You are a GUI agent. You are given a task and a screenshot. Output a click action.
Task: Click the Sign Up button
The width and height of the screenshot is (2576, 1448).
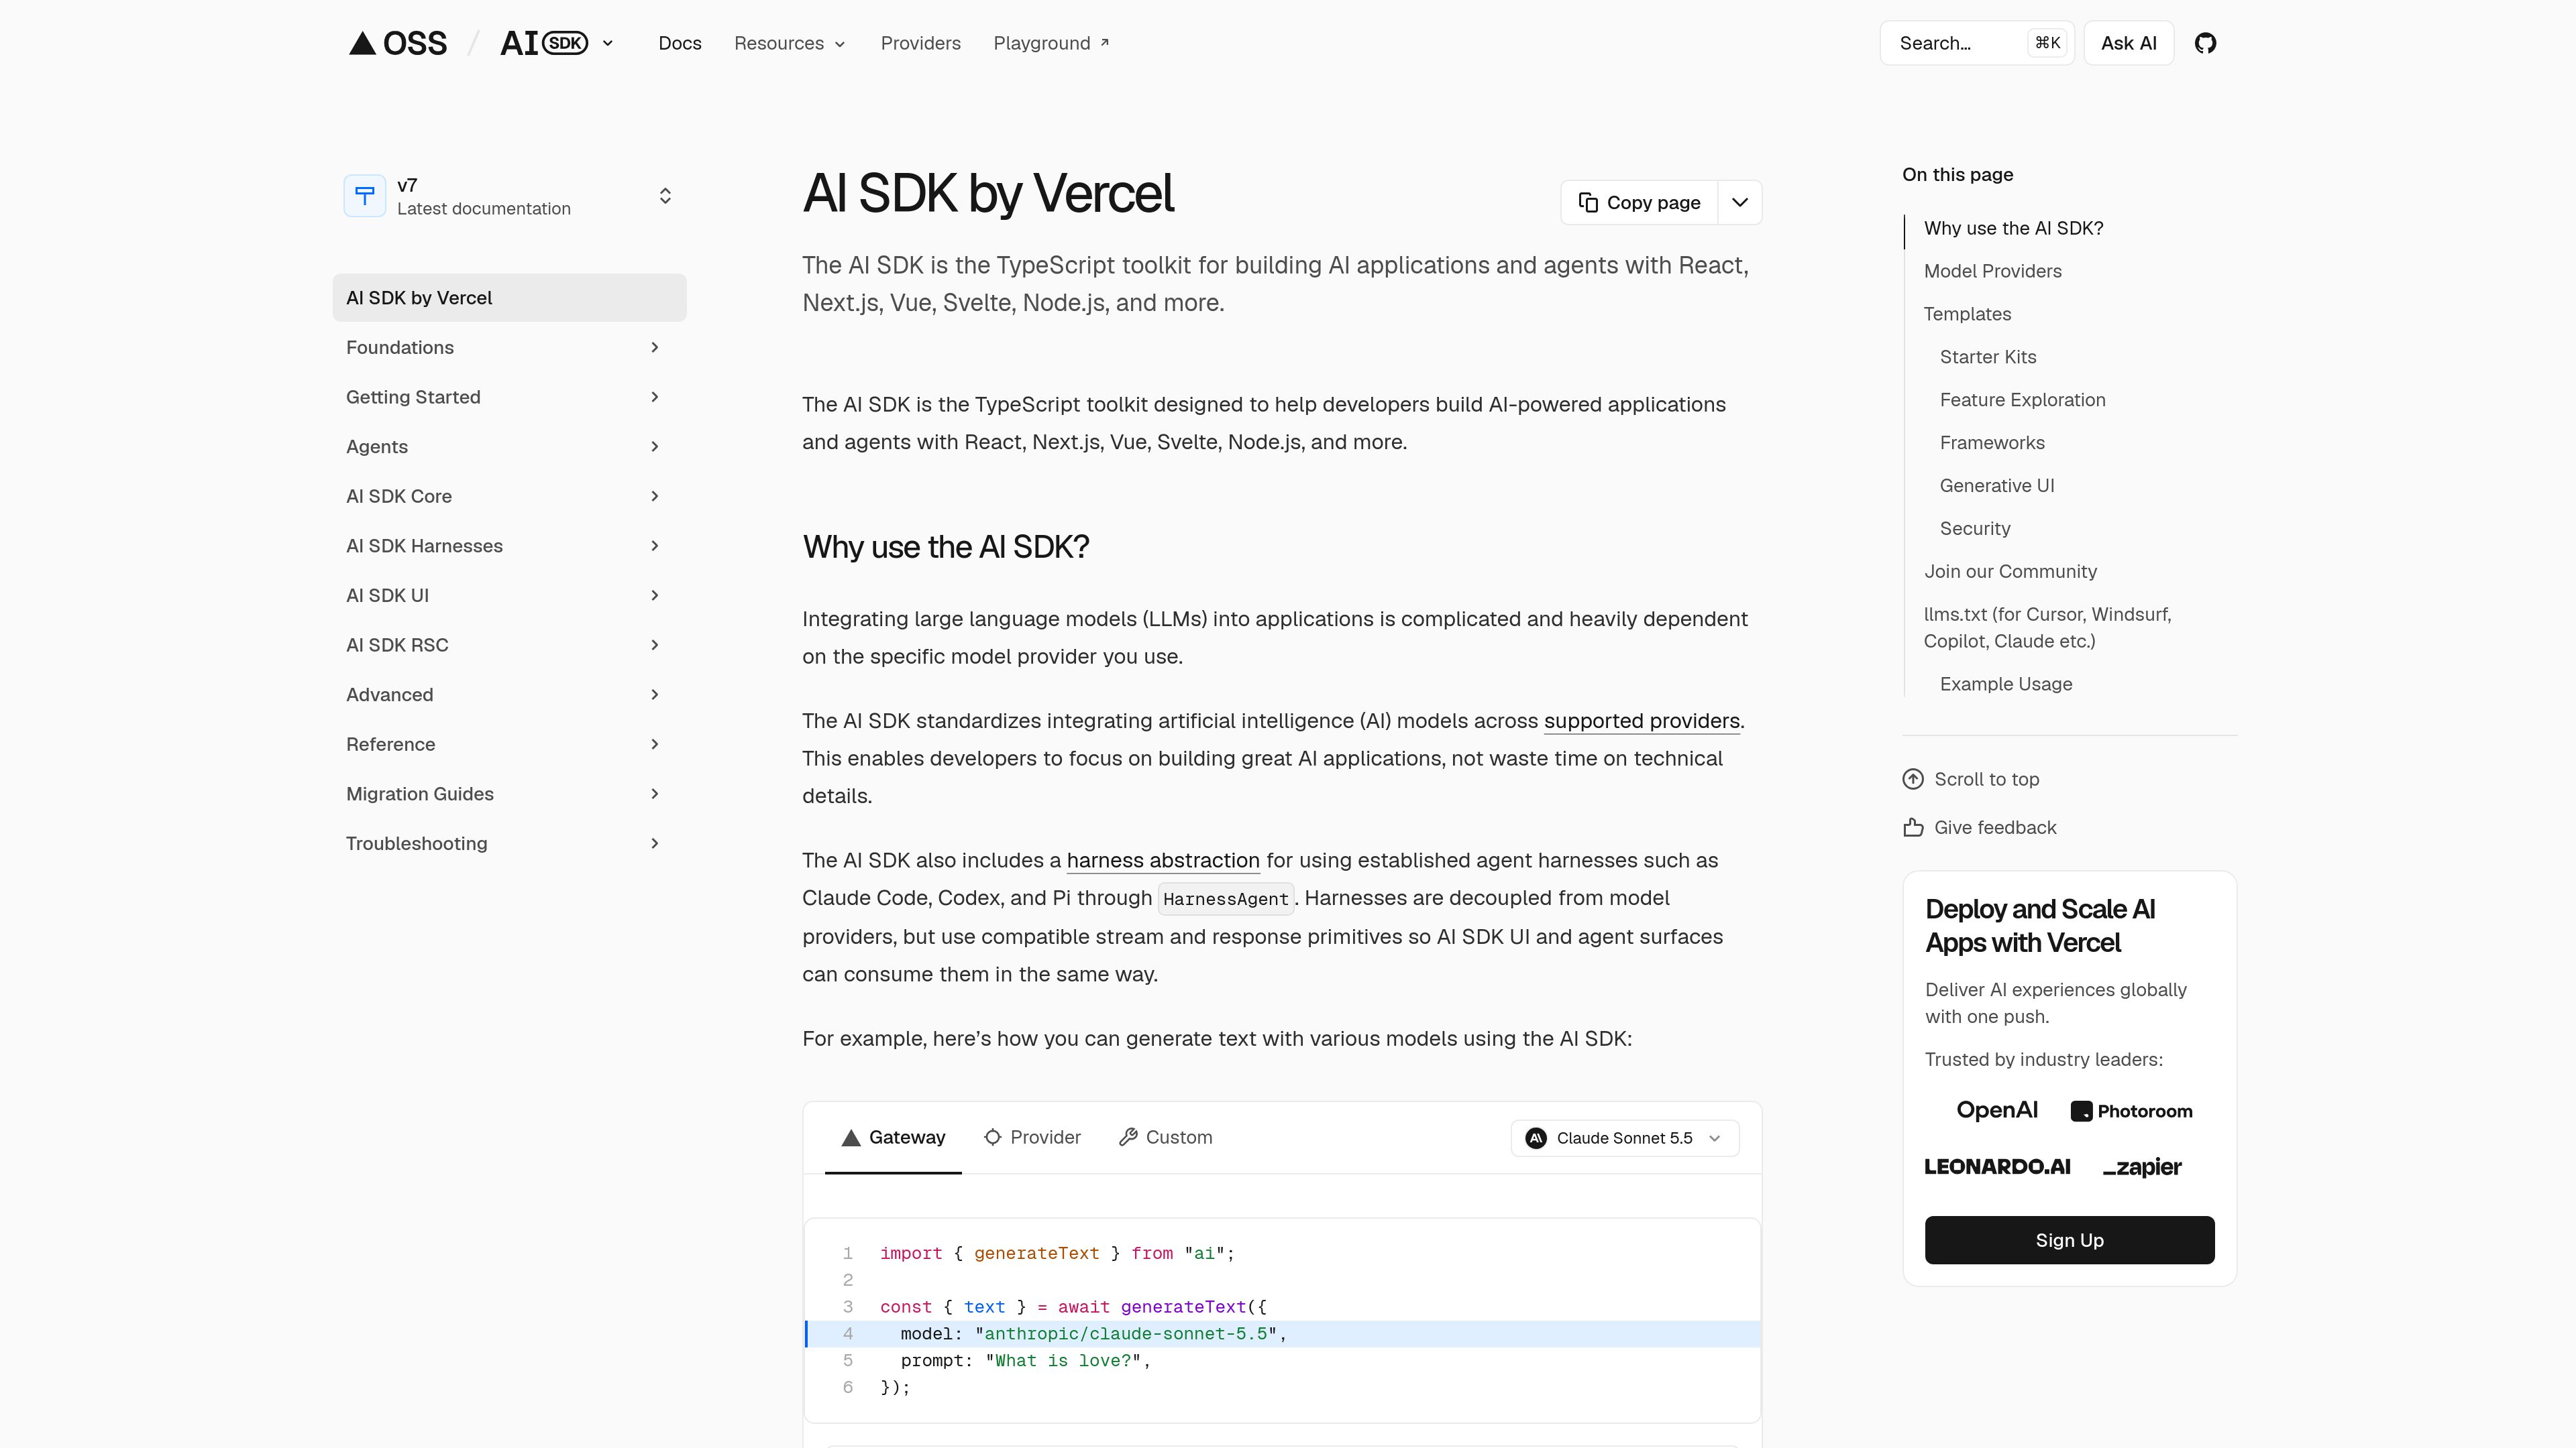pyautogui.click(x=2069, y=1240)
